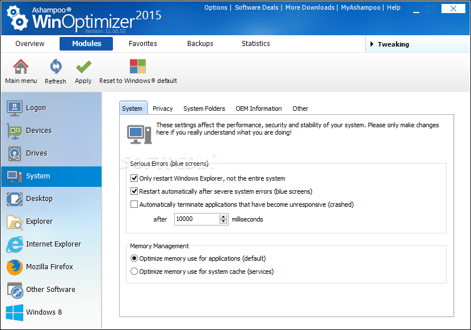Open the Windows 8 logo icon

click(14, 312)
